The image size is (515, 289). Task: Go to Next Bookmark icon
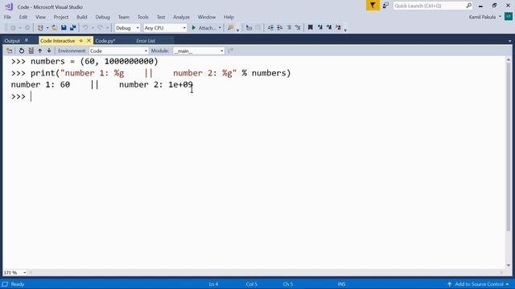coord(329,28)
